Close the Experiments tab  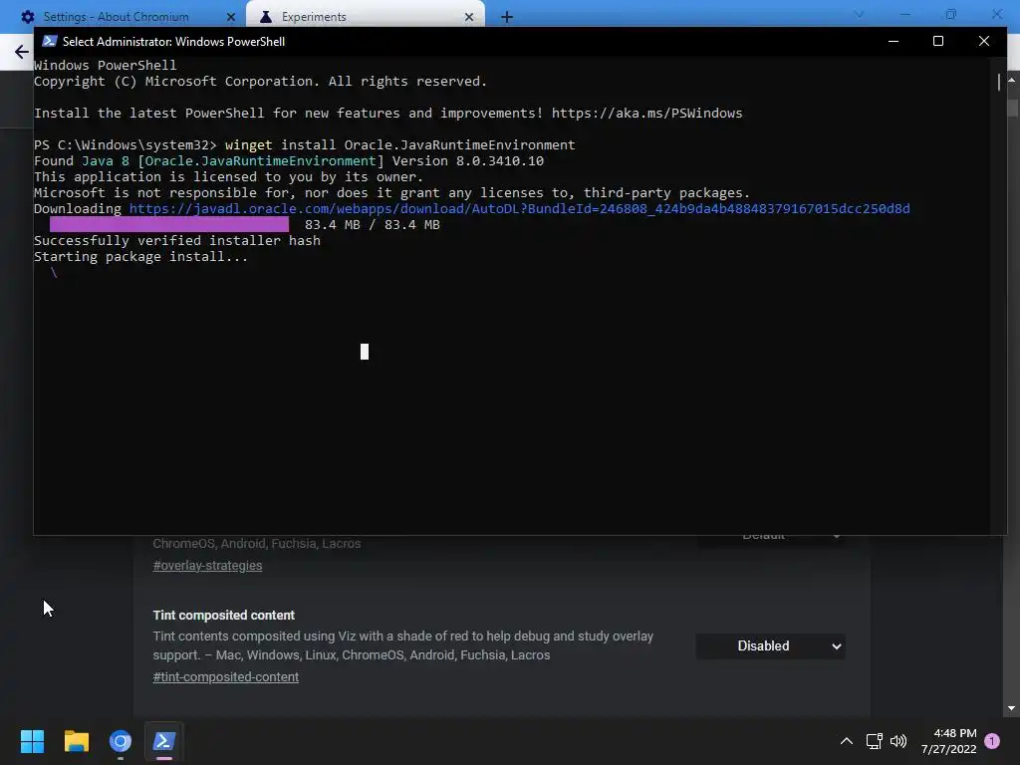coord(469,17)
